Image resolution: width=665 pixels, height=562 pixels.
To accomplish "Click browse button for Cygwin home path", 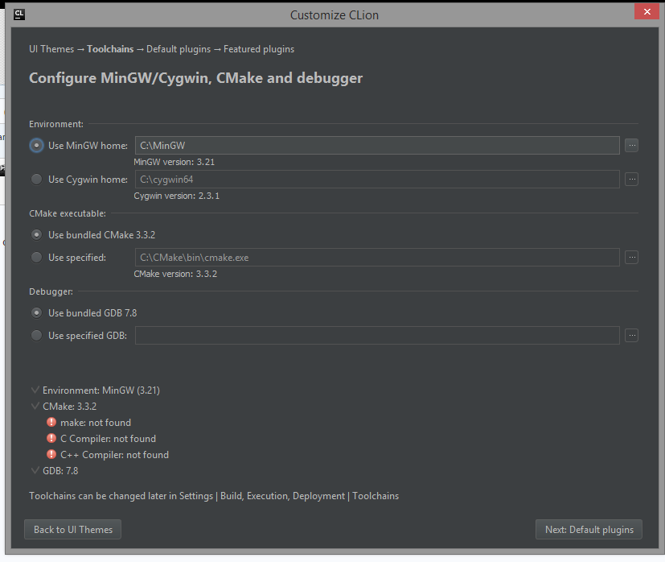I will 631,180.
